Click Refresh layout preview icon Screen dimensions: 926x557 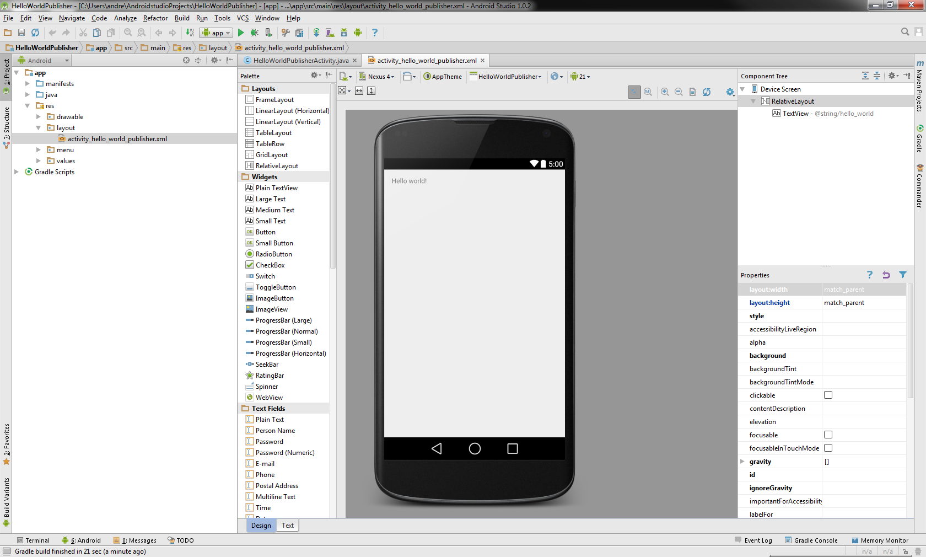click(x=707, y=92)
